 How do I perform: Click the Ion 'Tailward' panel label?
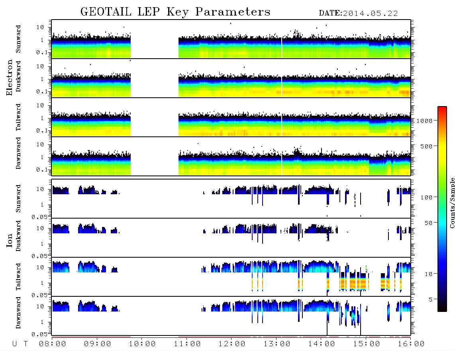tap(18, 277)
